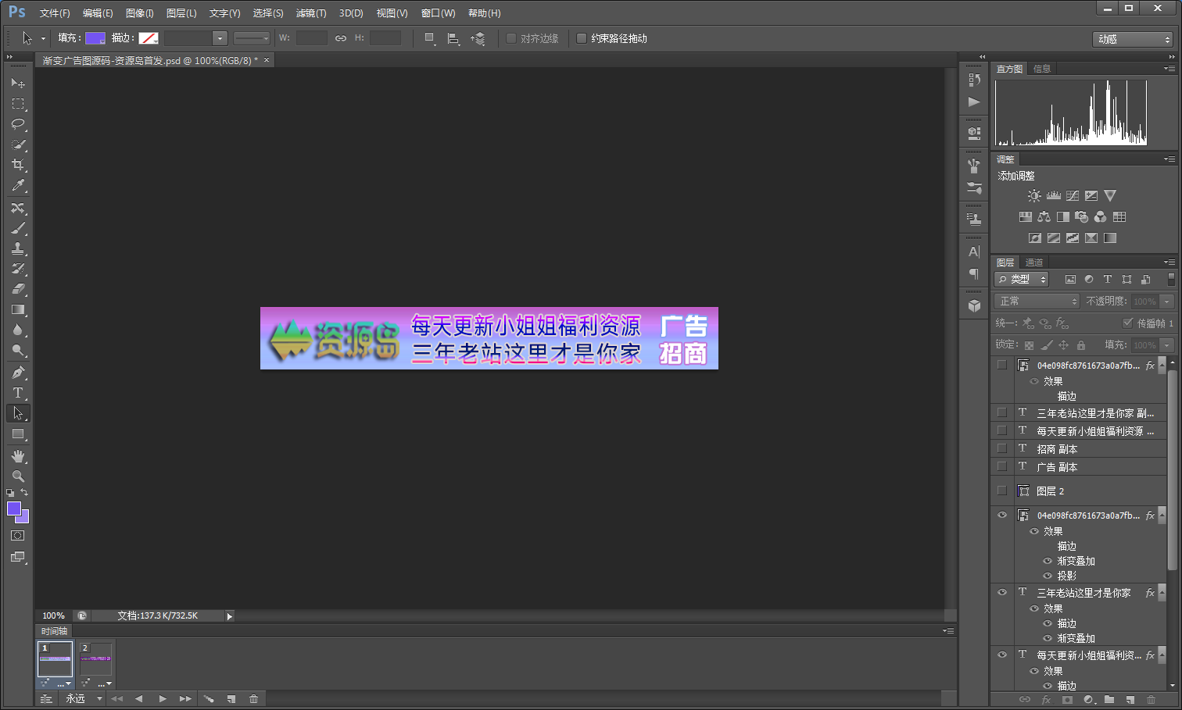Select the Hand tool
Viewport: 1182px width, 710px height.
click(x=17, y=456)
